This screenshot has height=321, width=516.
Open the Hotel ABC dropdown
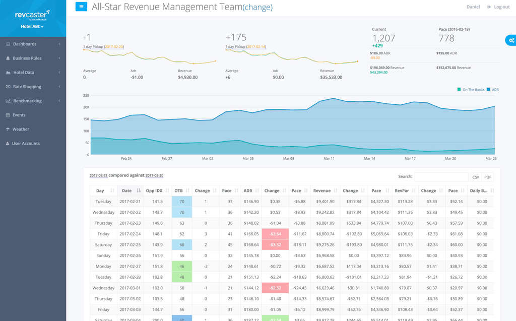click(33, 26)
